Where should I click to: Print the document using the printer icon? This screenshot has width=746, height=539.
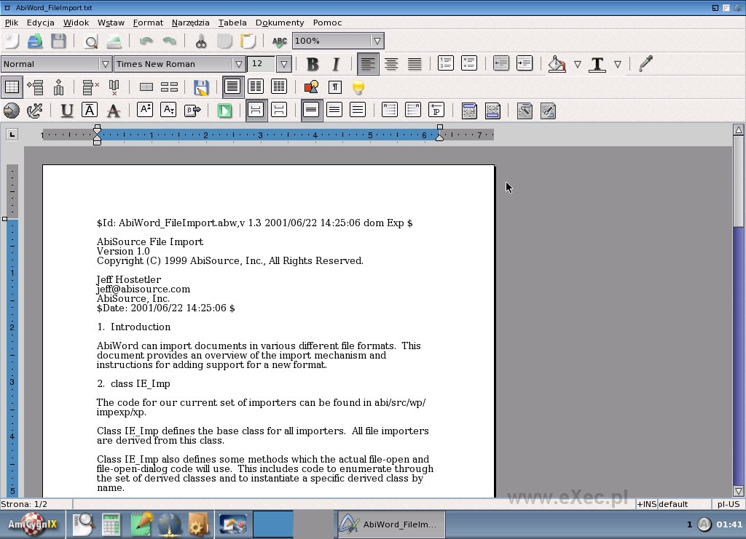point(114,41)
